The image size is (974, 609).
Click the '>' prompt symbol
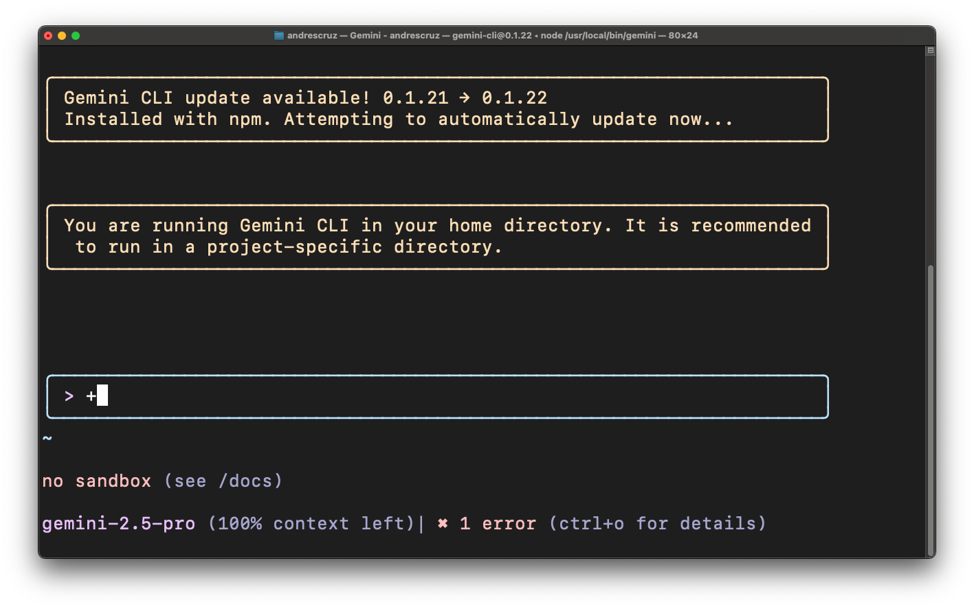point(69,396)
